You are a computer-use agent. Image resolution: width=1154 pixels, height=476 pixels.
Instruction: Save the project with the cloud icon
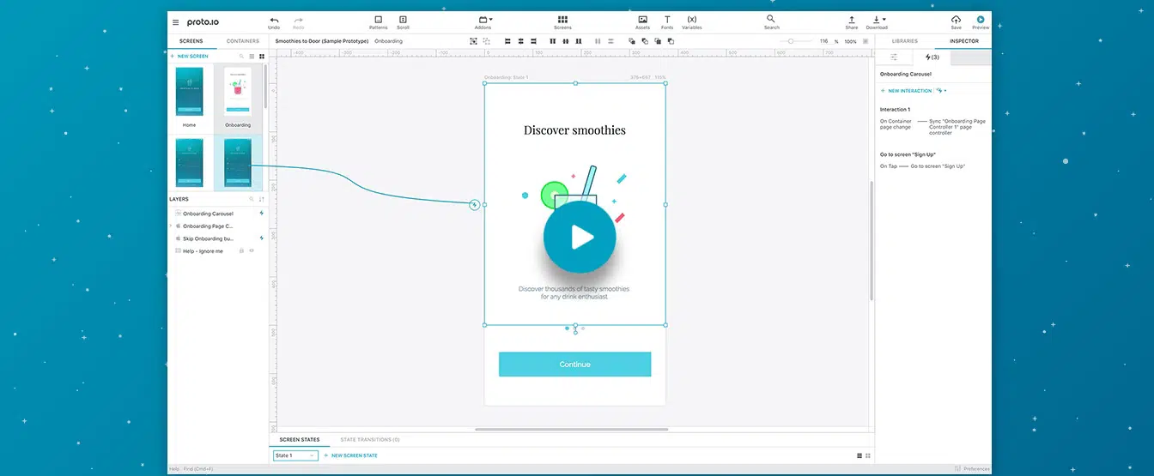[x=956, y=20]
